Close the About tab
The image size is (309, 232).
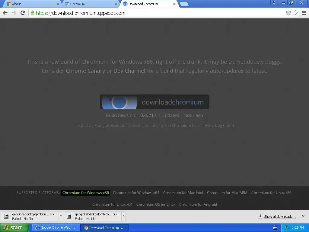(x=58, y=4)
